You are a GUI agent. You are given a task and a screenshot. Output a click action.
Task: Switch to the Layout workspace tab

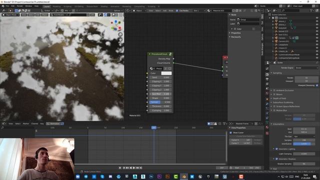pos(46,6)
